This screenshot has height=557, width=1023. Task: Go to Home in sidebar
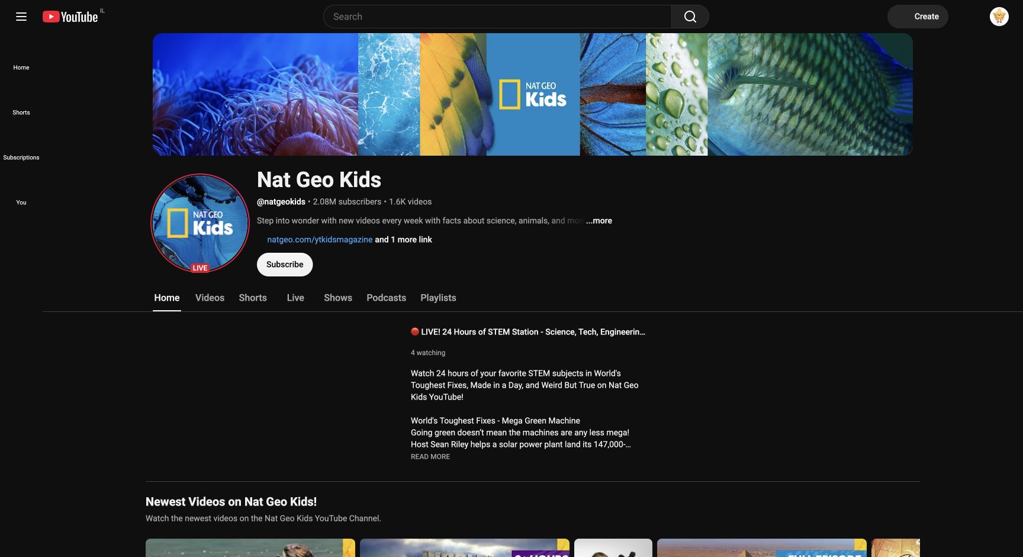click(21, 67)
